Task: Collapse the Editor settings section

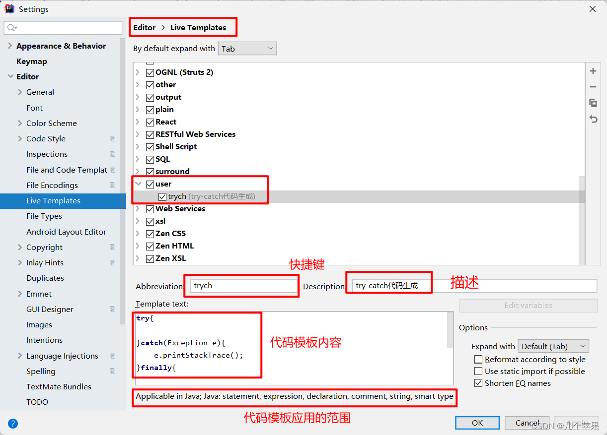Action: pos(10,76)
